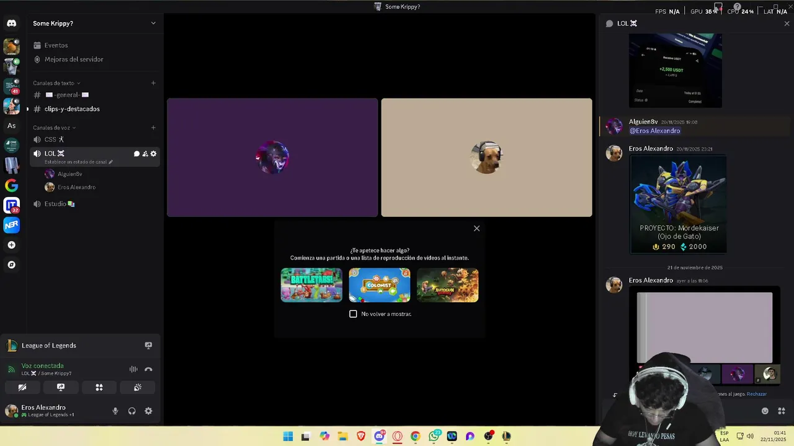Viewport: 794px width, 446px height.
Task: Open File Explorer from the taskbar
Action: click(x=342, y=436)
